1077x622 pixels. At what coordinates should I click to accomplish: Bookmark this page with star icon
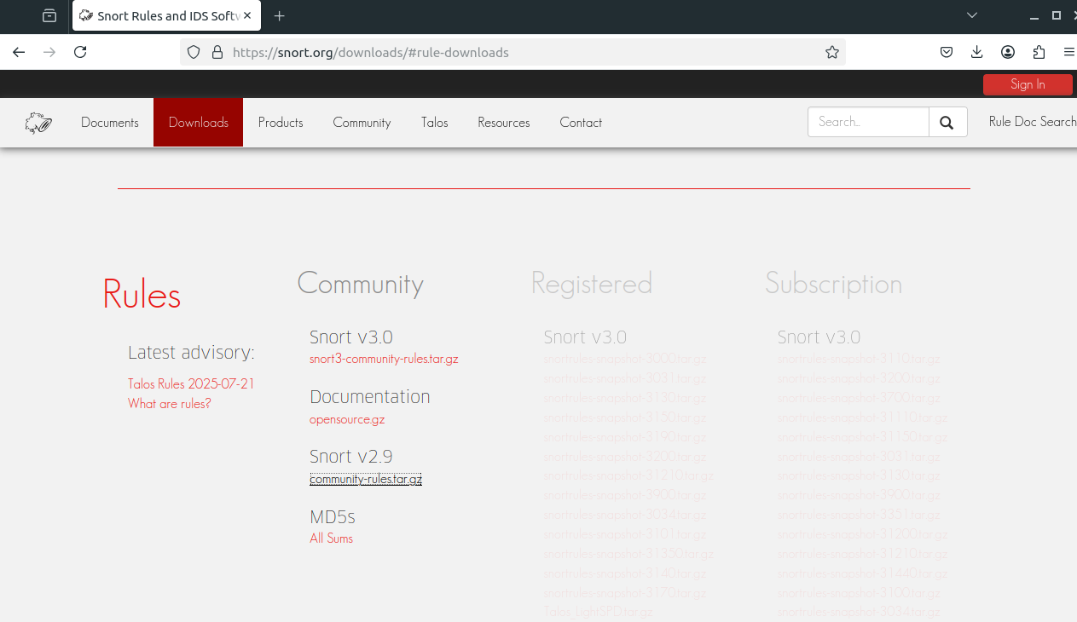point(832,52)
